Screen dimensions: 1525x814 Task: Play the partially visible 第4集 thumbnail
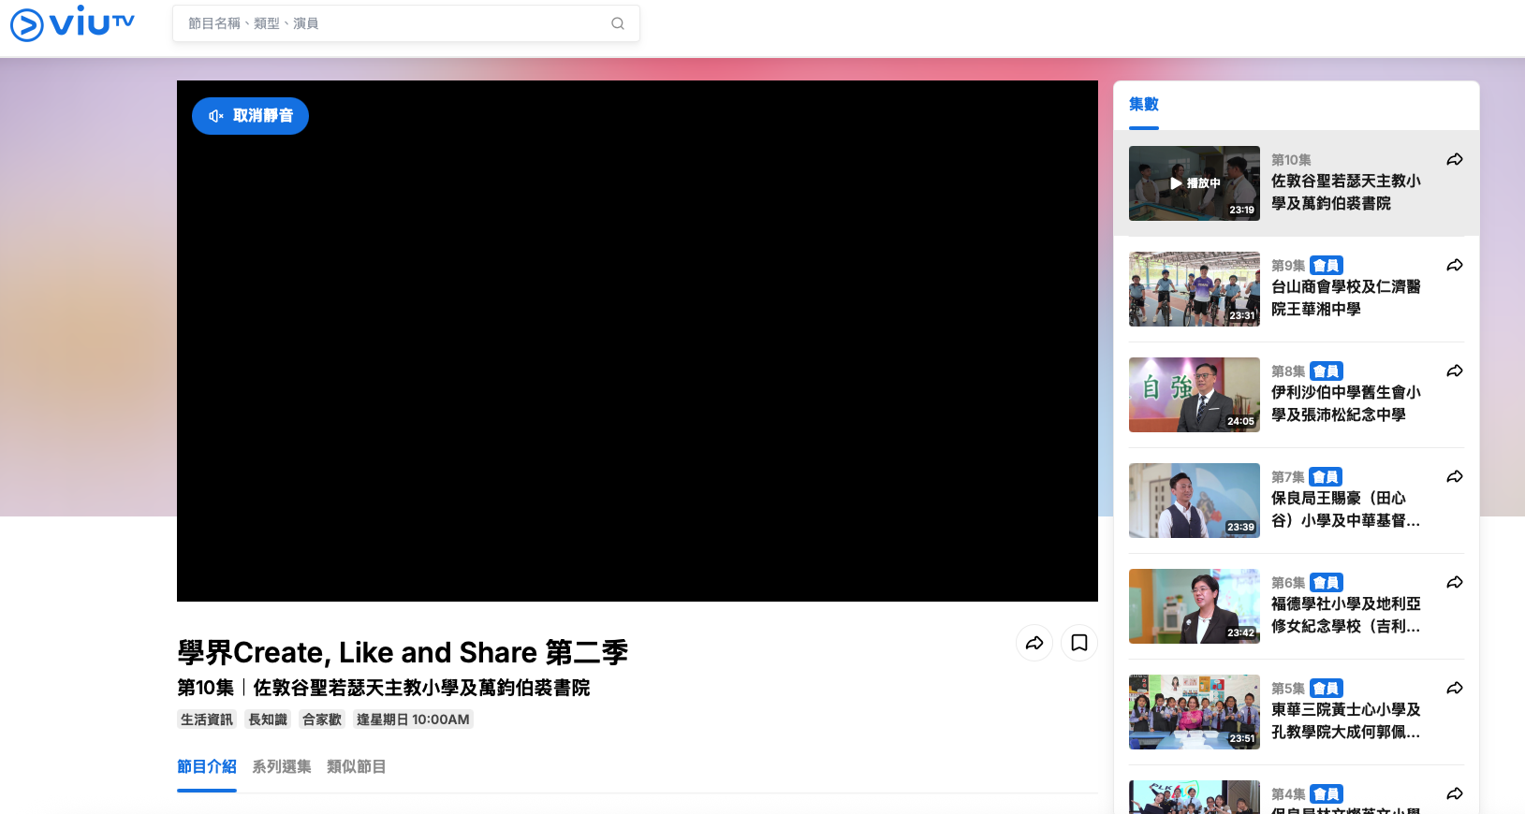click(1195, 797)
